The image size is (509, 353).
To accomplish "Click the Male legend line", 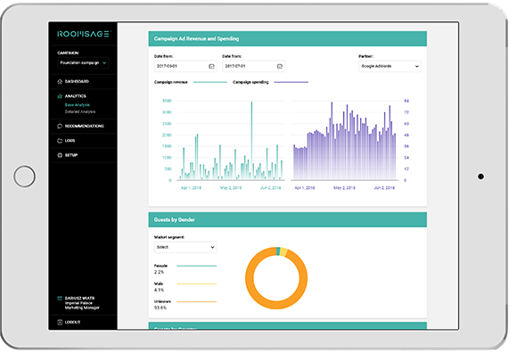I will click(197, 283).
